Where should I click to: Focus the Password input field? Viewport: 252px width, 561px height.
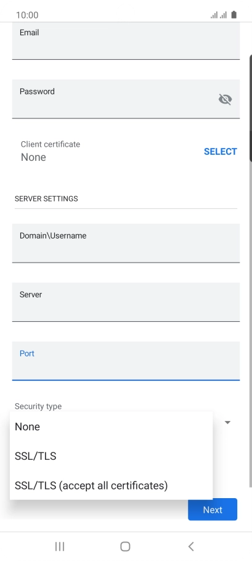126,99
